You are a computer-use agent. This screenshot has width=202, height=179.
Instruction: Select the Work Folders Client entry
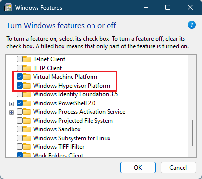coord(58,155)
